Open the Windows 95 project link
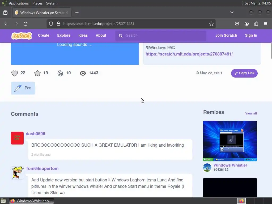The height and width of the screenshot is (204, 272). (x=189, y=54)
